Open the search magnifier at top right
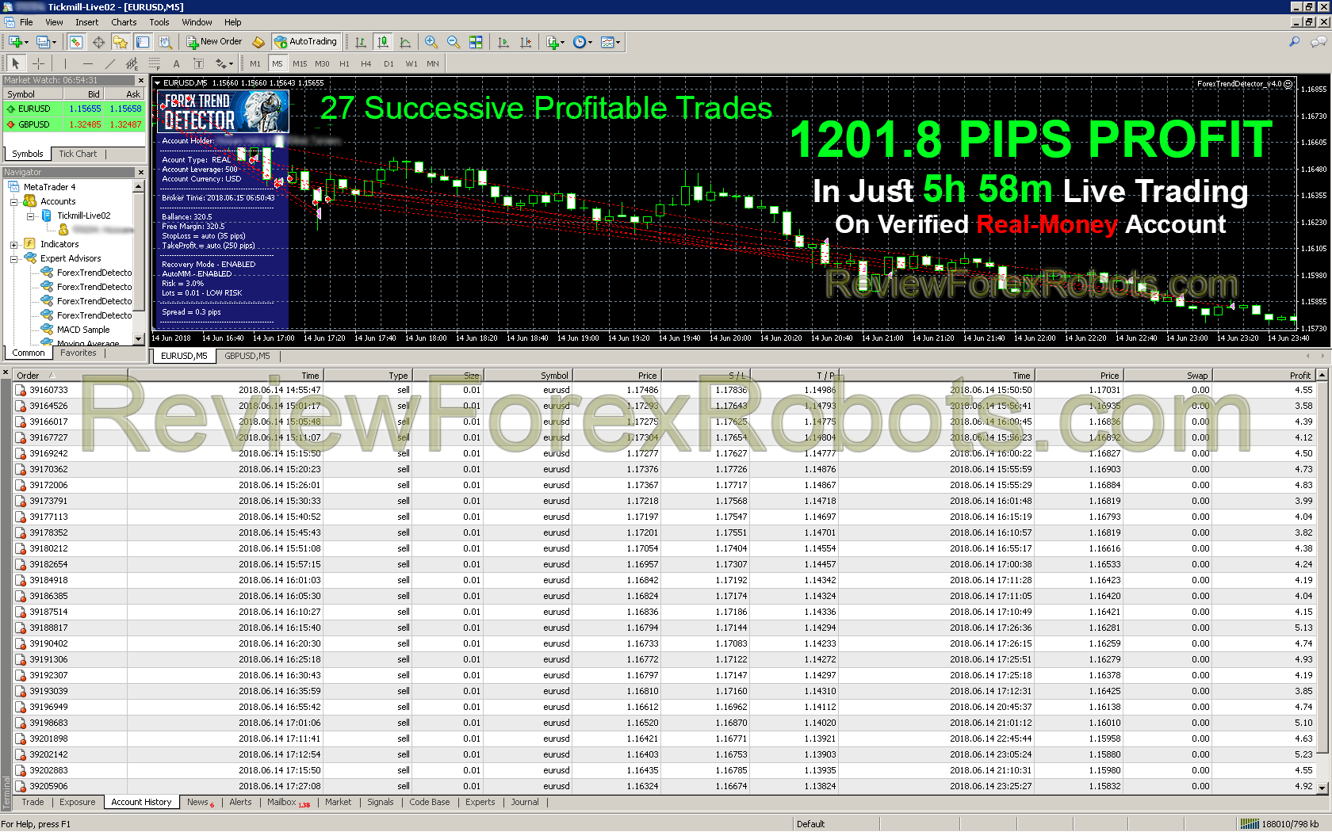This screenshot has height=832, width=1332. point(1295,42)
